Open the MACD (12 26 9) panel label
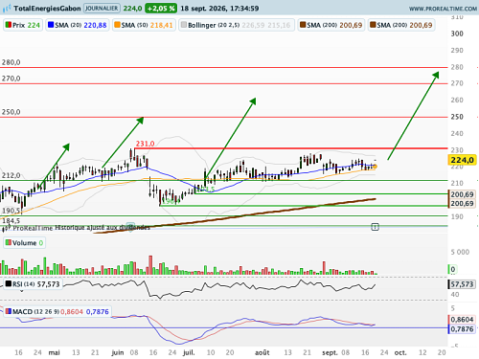 57,311
